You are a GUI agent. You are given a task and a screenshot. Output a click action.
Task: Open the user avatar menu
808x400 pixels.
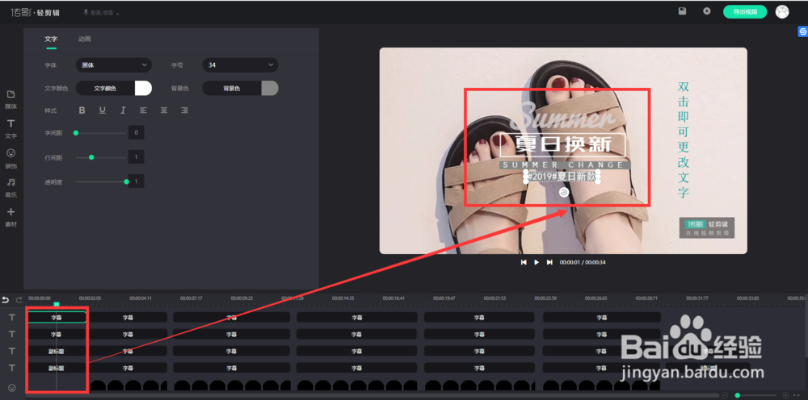(x=782, y=12)
